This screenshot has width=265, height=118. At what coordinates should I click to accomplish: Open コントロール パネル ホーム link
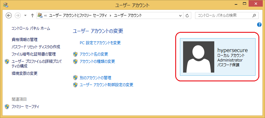[31, 28]
